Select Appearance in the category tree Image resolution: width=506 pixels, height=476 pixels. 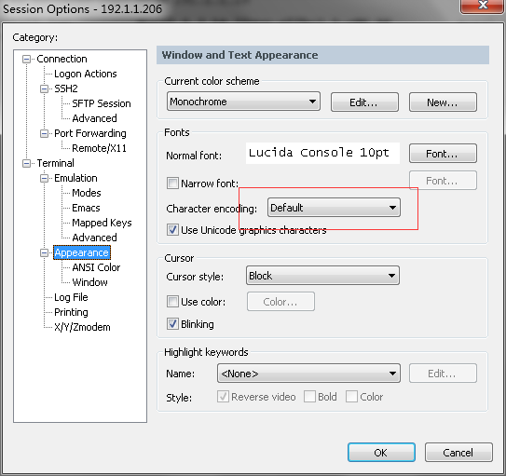[82, 252]
